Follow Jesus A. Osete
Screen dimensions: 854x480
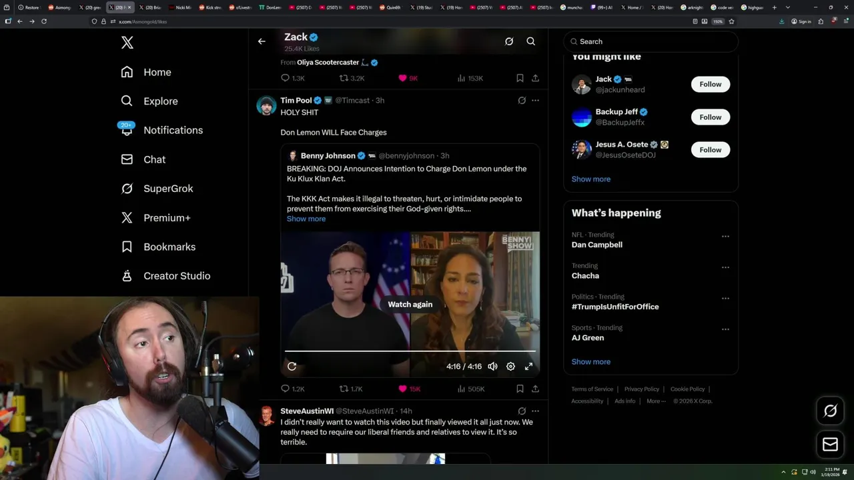click(711, 149)
